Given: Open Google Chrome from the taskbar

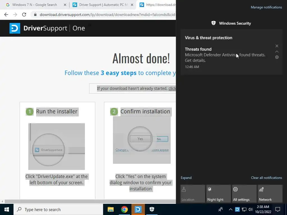Looking at the screenshot, I should pos(124,209).
